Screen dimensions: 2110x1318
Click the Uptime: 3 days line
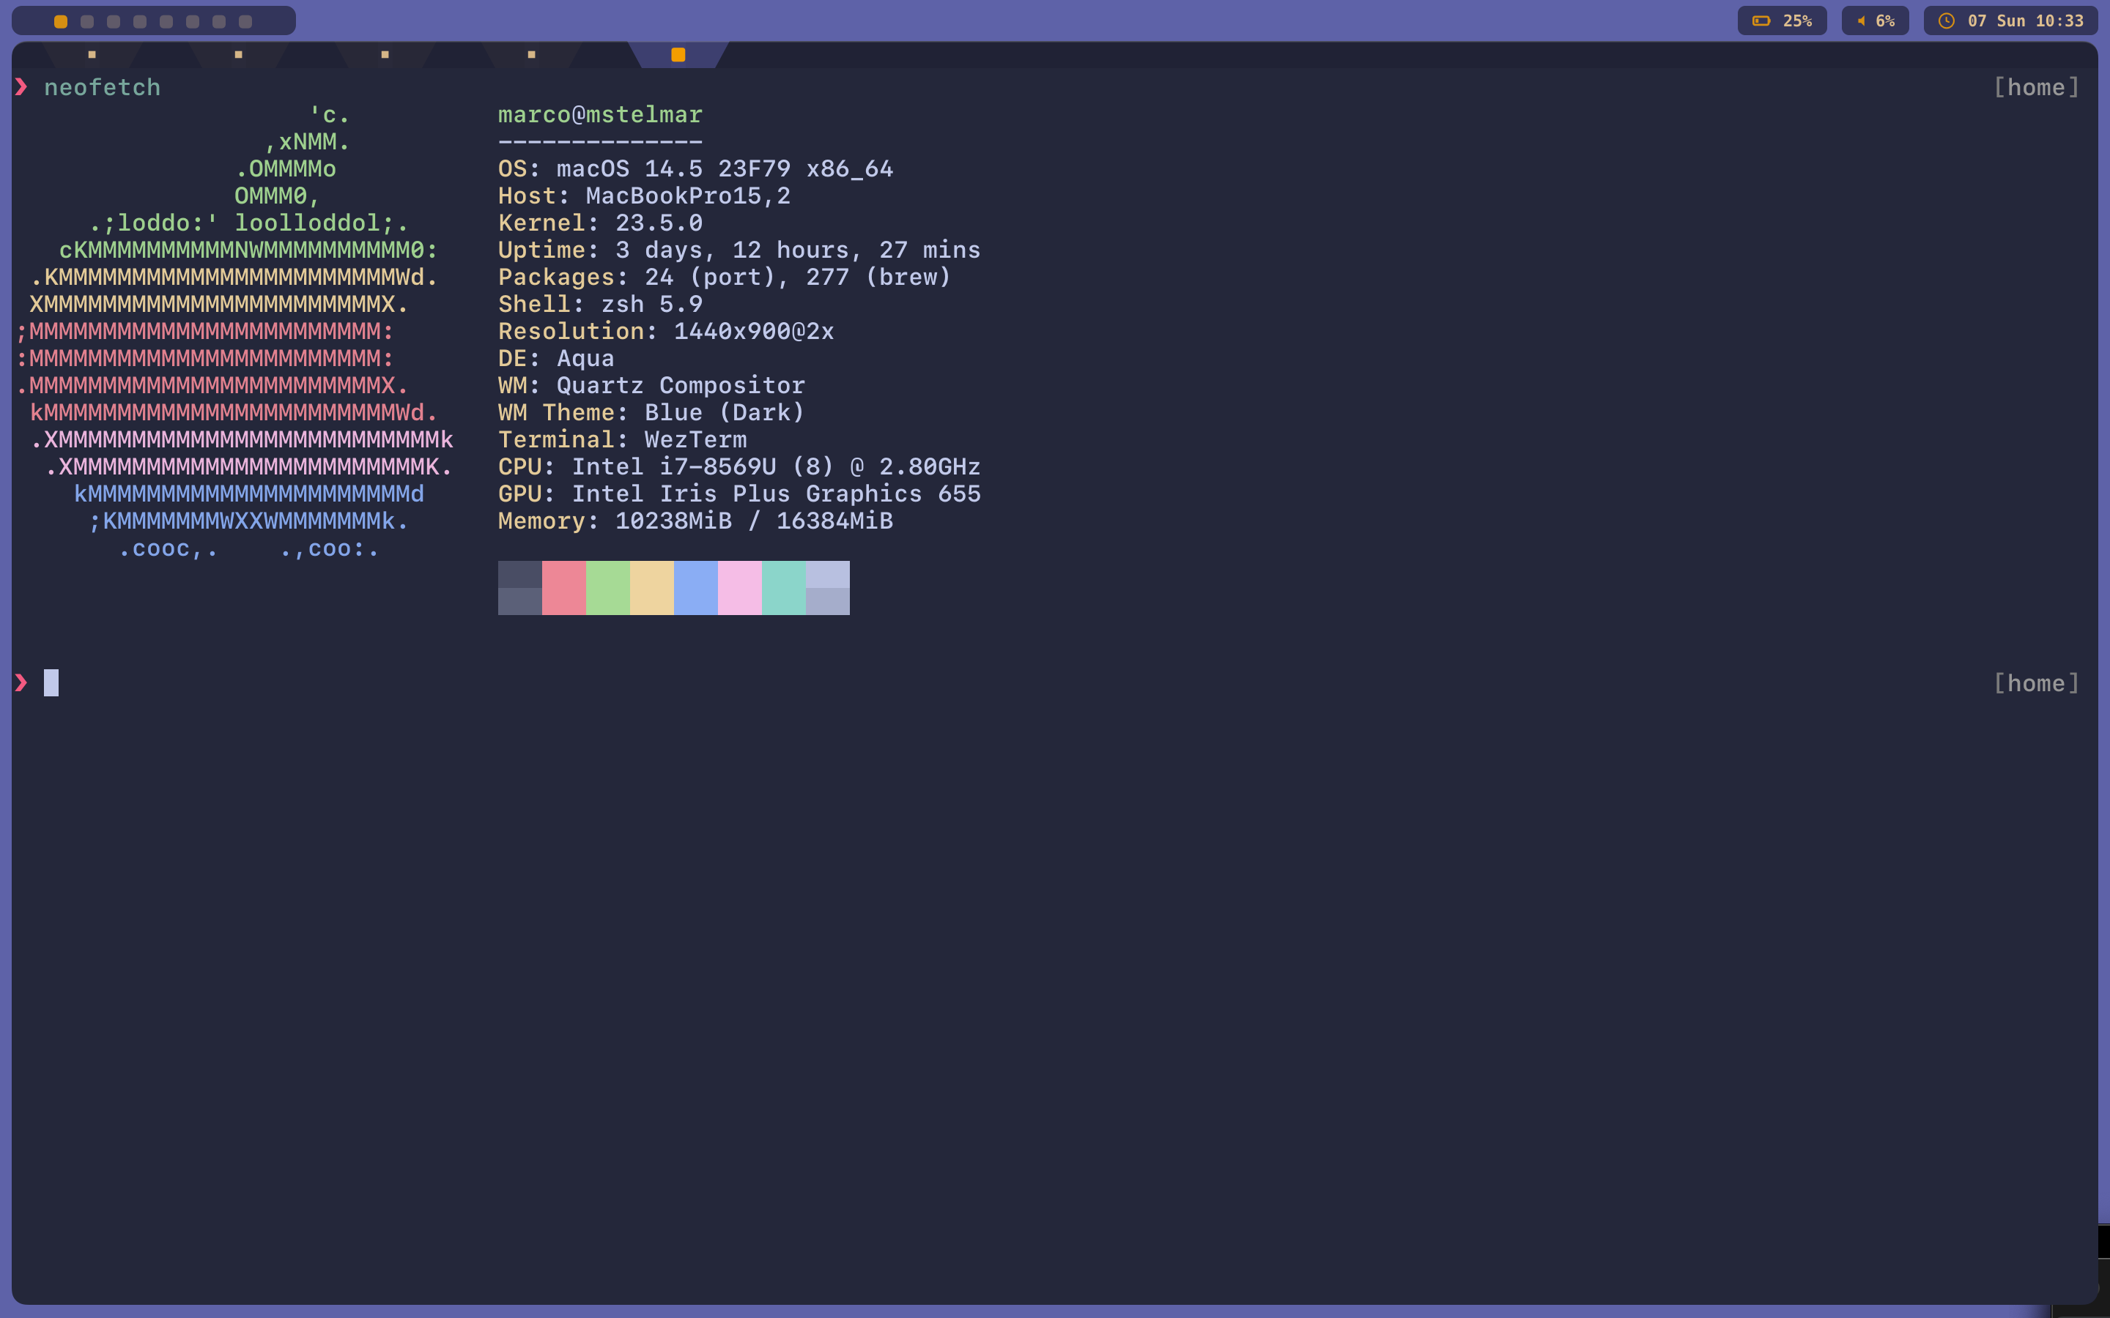point(739,250)
